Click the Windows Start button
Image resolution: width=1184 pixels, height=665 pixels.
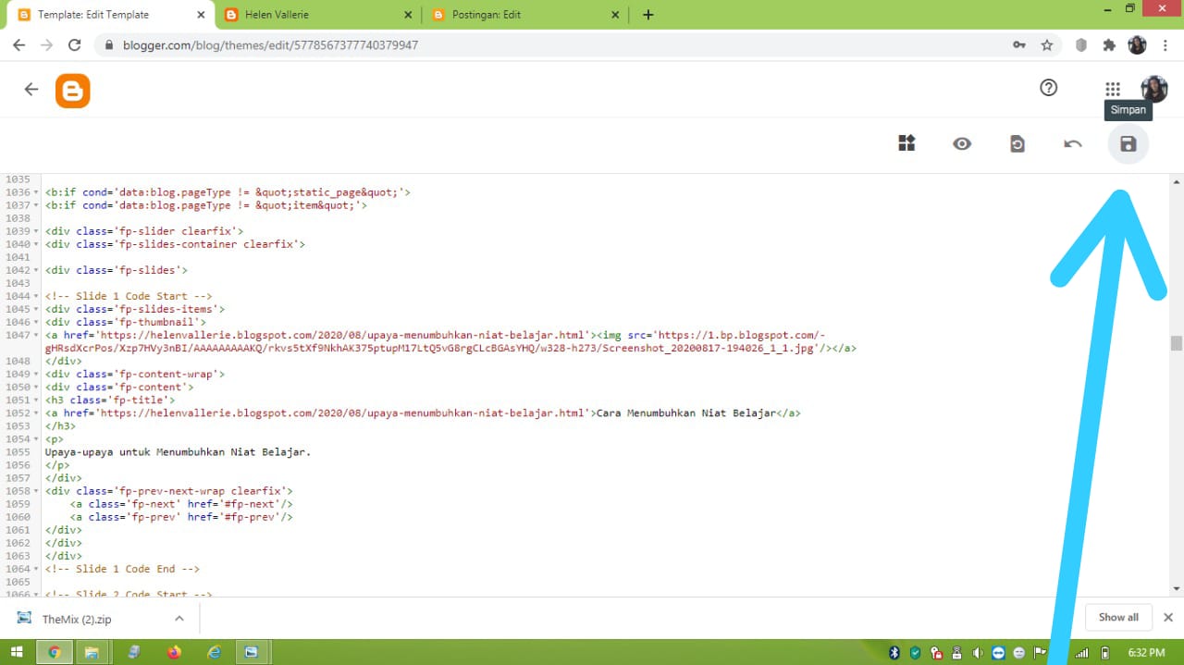(x=17, y=652)
